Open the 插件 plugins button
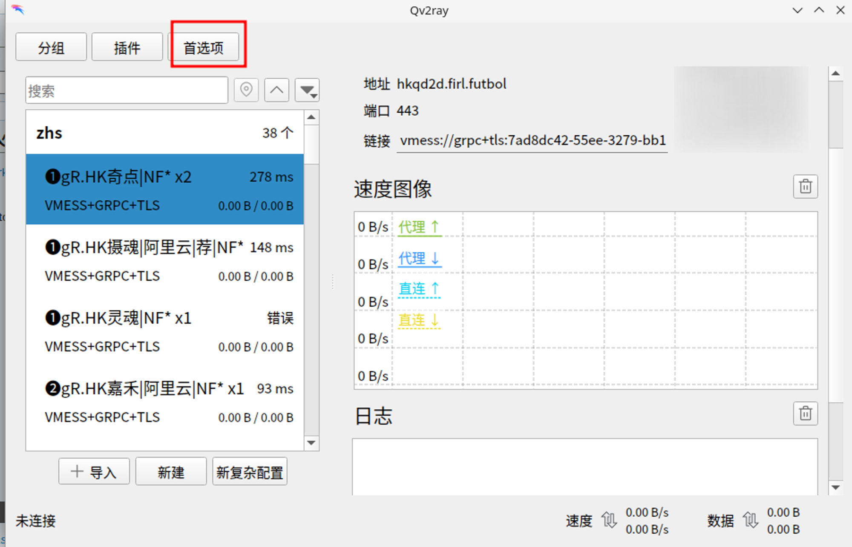Screen dimensions: 852x547 [x=127, y=47]
